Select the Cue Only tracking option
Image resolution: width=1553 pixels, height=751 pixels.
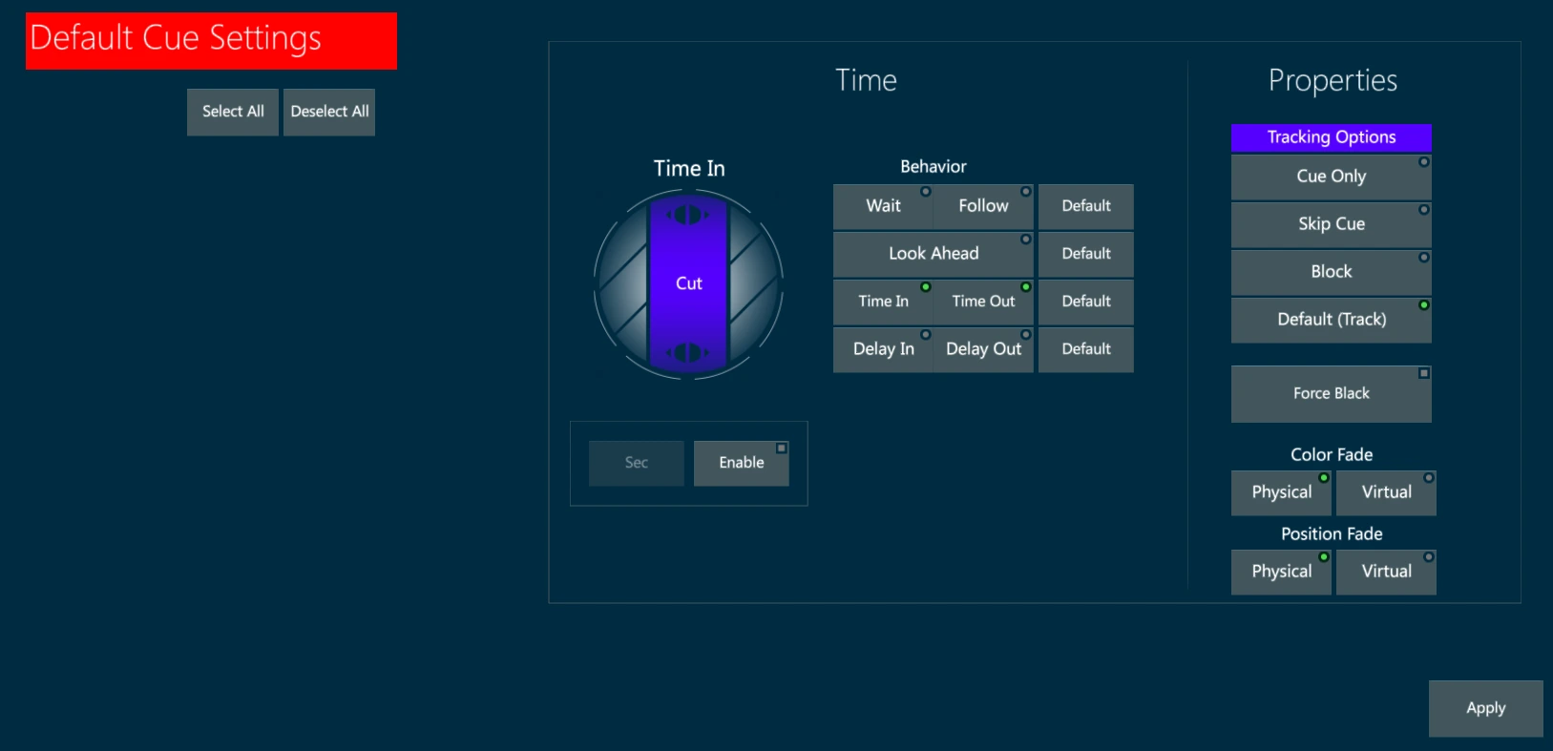1332,177
